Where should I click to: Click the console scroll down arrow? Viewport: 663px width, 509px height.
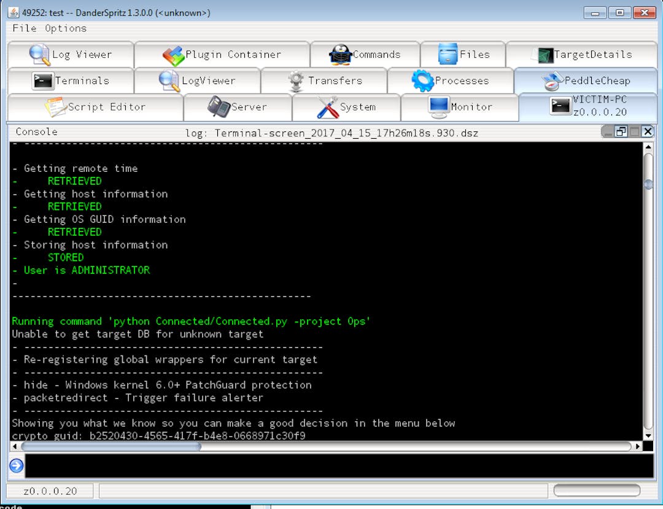click(648, 435)
